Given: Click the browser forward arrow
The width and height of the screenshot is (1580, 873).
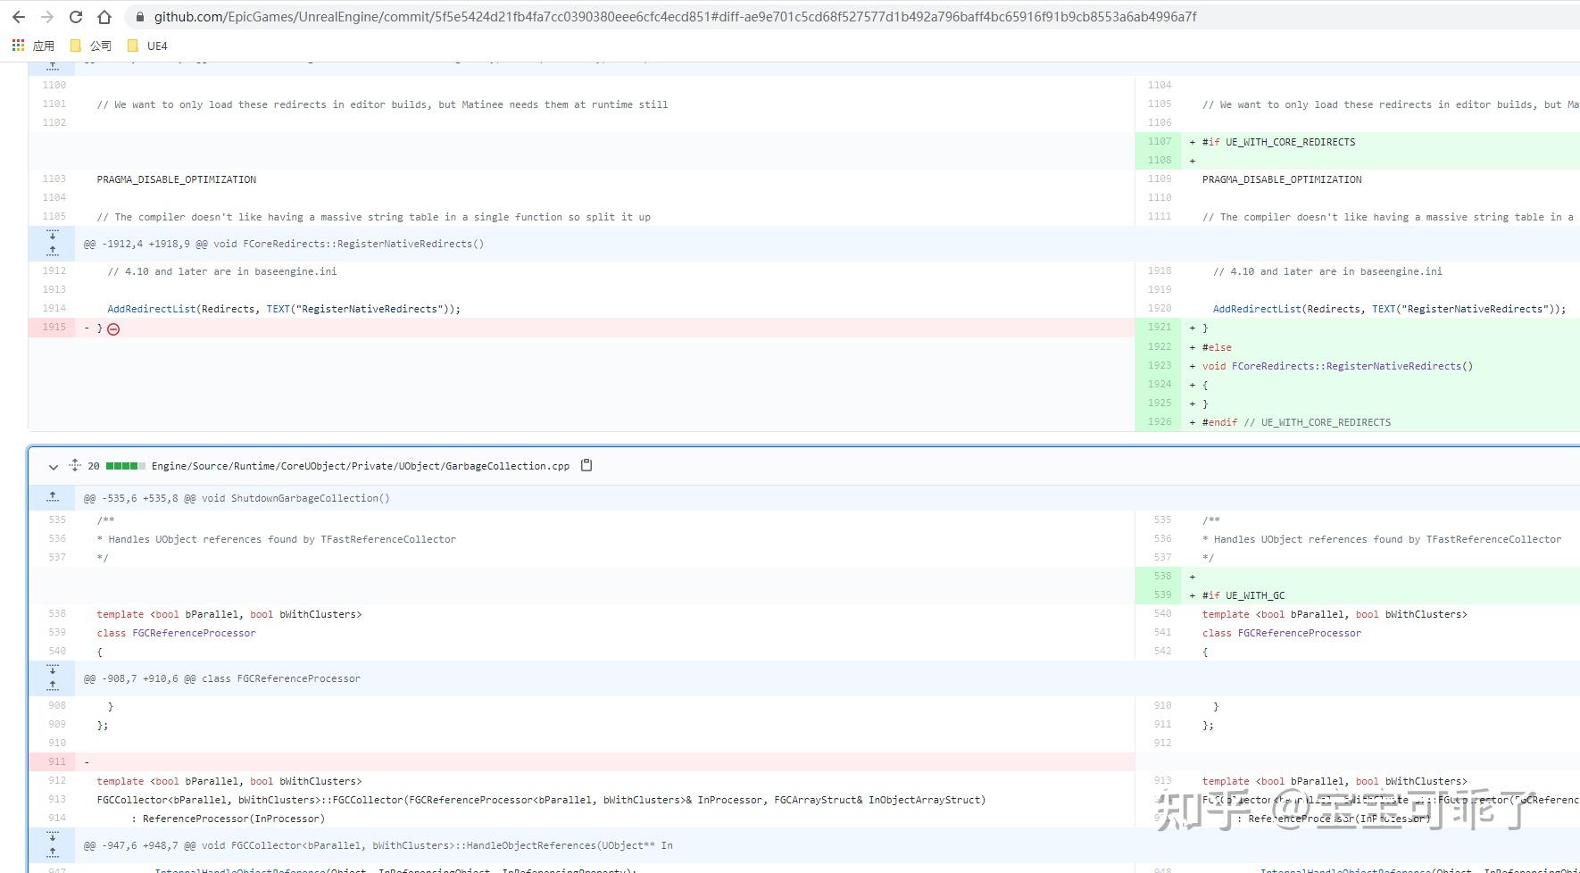Looking at the screenshot, I should click(x=47, y=17).
